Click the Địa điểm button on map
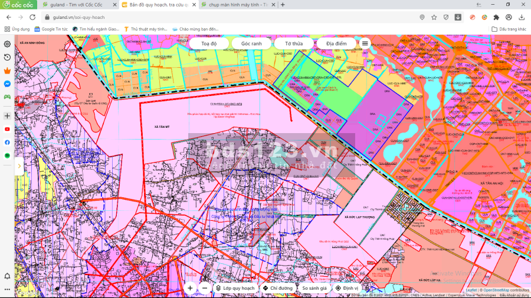This screenshot has width=531, height=298. click(x=336, y=43)
